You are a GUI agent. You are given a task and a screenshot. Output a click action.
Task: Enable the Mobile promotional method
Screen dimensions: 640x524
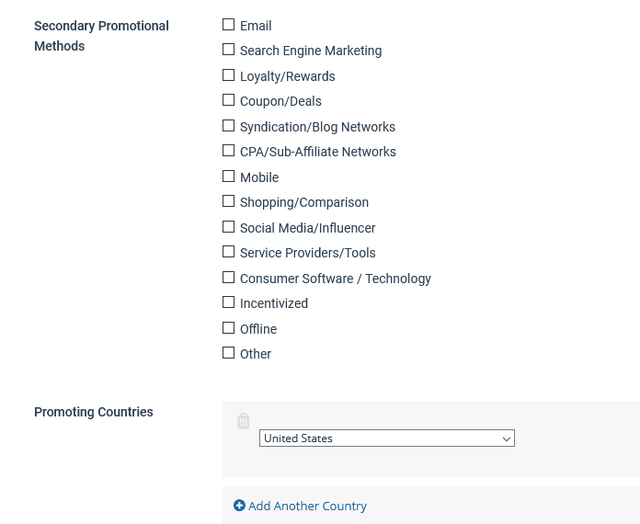[229, 177]
